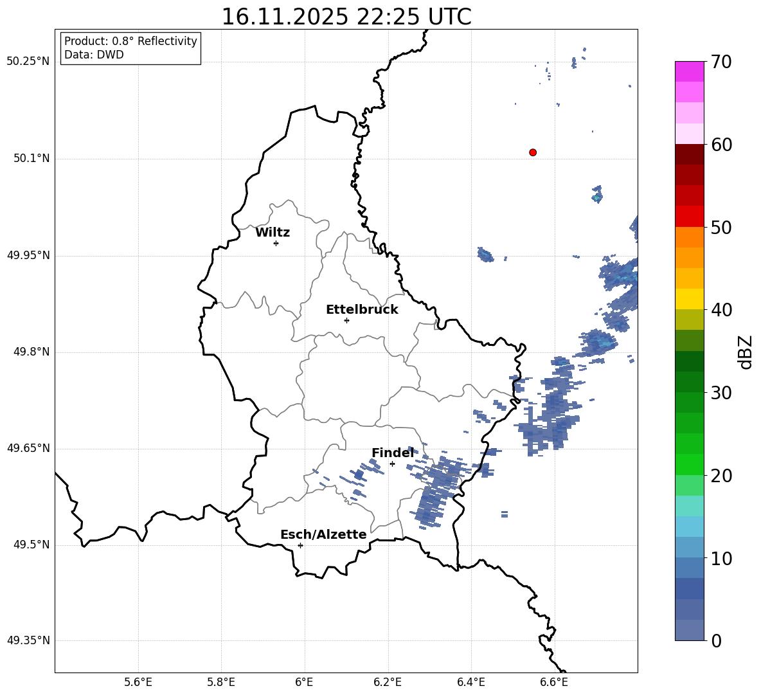This screenshot has width=761, height=695.
Task: Click the dark maroon colorbar segment below 60
Action: 689,155
